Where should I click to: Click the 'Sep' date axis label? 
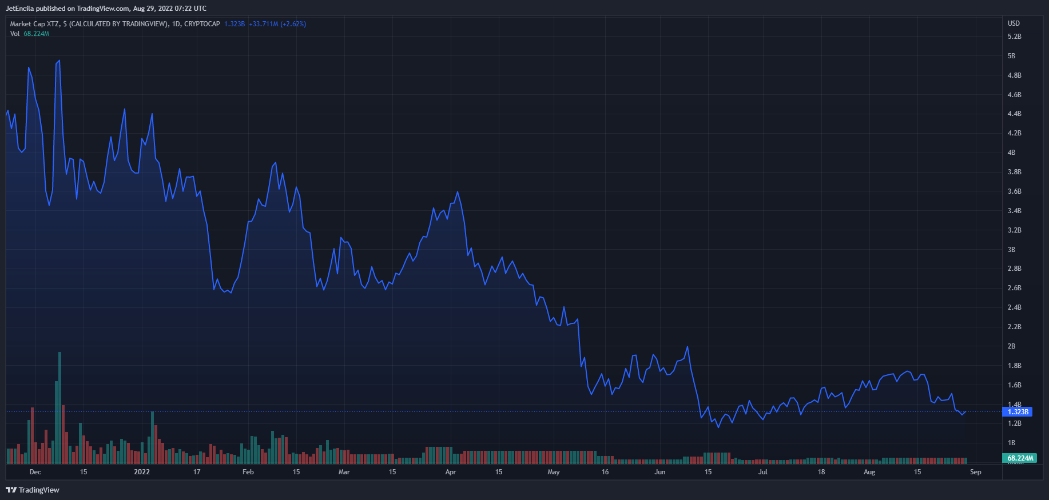(976, 472)
